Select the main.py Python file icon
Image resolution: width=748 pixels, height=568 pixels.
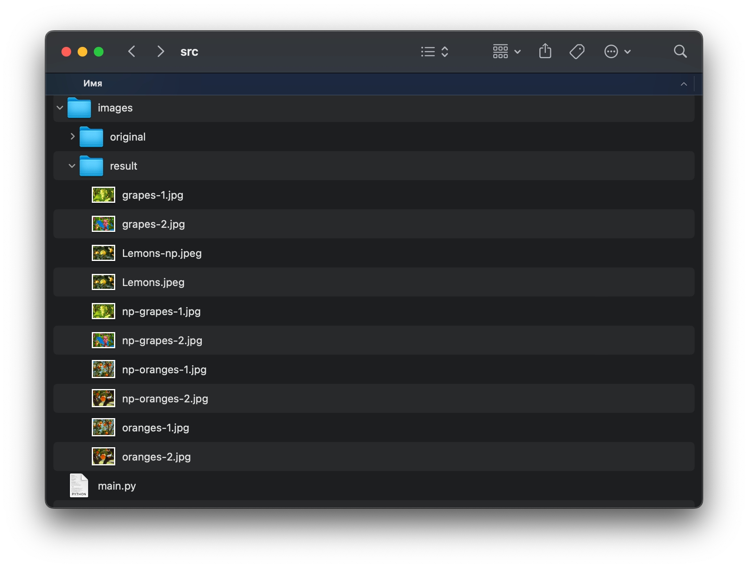tap(79, 485)
